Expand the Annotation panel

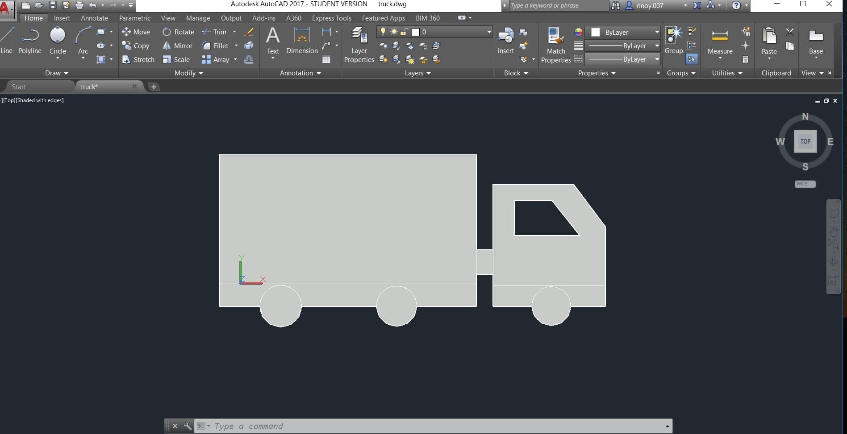pyautogui.click(x=300, y=73)
